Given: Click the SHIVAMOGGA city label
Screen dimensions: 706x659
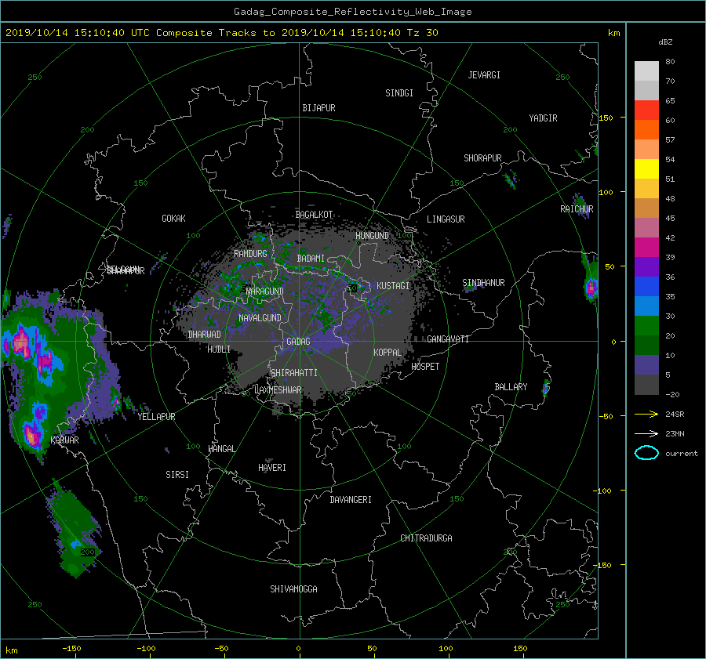Looking at the screenshot, I should (x=293, y=588).
